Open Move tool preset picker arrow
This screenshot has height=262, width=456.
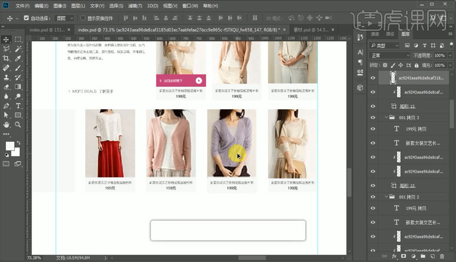[17, 18]
